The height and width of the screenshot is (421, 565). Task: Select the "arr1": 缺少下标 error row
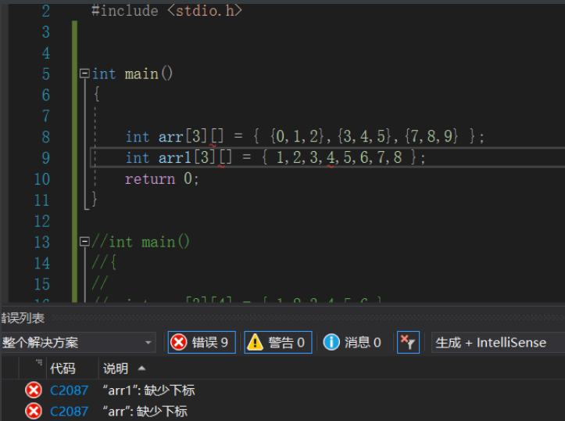click(x=283, y=390)
